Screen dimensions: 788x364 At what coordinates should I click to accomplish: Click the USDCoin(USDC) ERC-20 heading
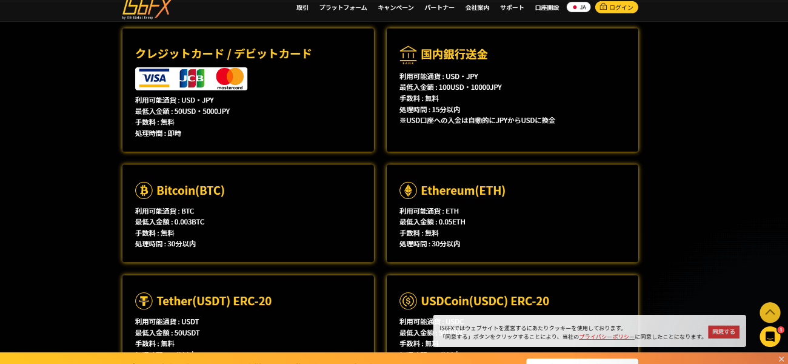point(485,300)
